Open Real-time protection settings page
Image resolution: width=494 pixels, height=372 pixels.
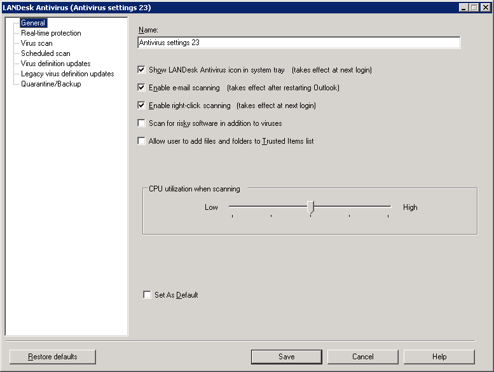click(x=51, y=33)
